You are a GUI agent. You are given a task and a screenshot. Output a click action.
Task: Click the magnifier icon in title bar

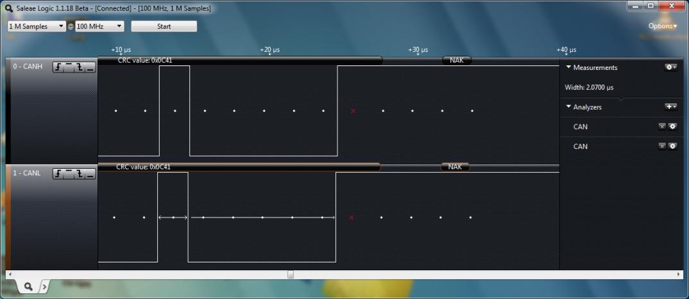(x=8, y=8)
